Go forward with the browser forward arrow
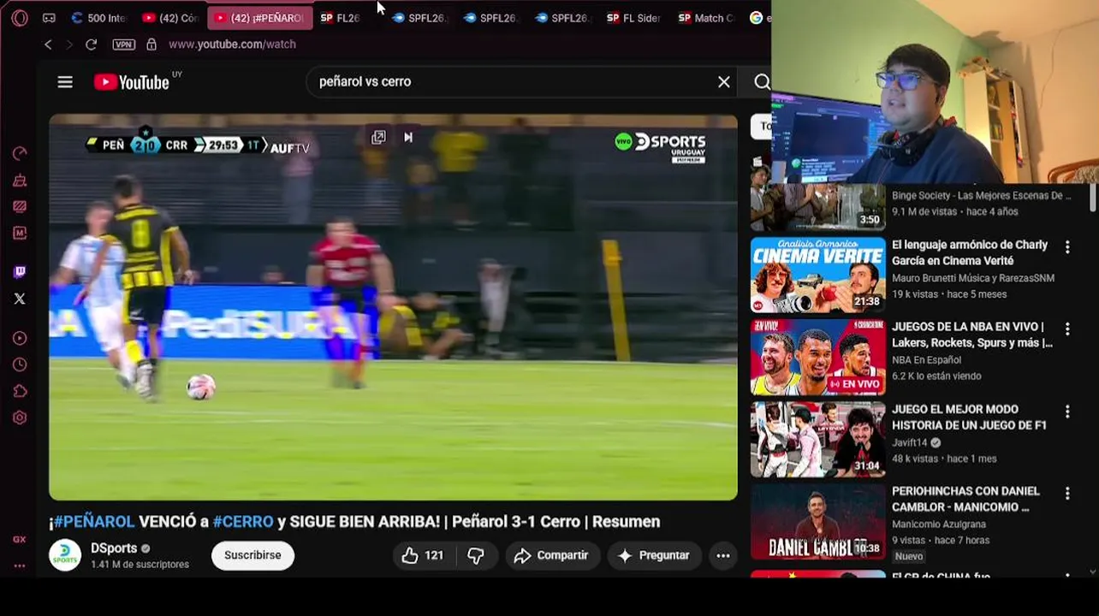 pyautogui.click(x=69, y=44)
